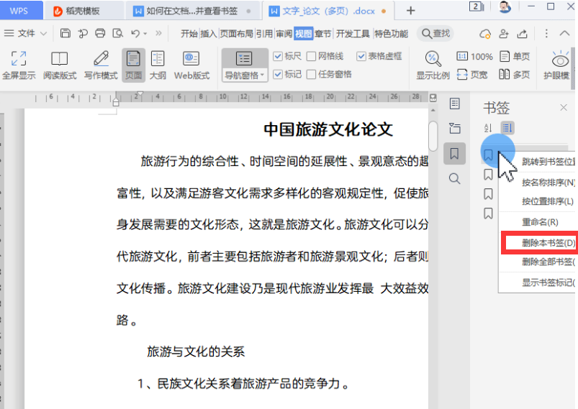578x409 pixels.
Task: Expand the 导航窗格 dropdown arrow
Action: click(262, 75)
